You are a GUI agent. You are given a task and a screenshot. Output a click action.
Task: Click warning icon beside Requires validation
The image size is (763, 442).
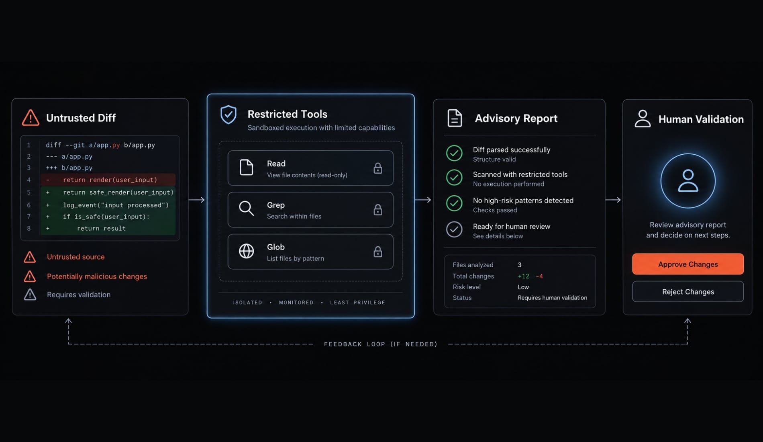[x=30, y=295]
